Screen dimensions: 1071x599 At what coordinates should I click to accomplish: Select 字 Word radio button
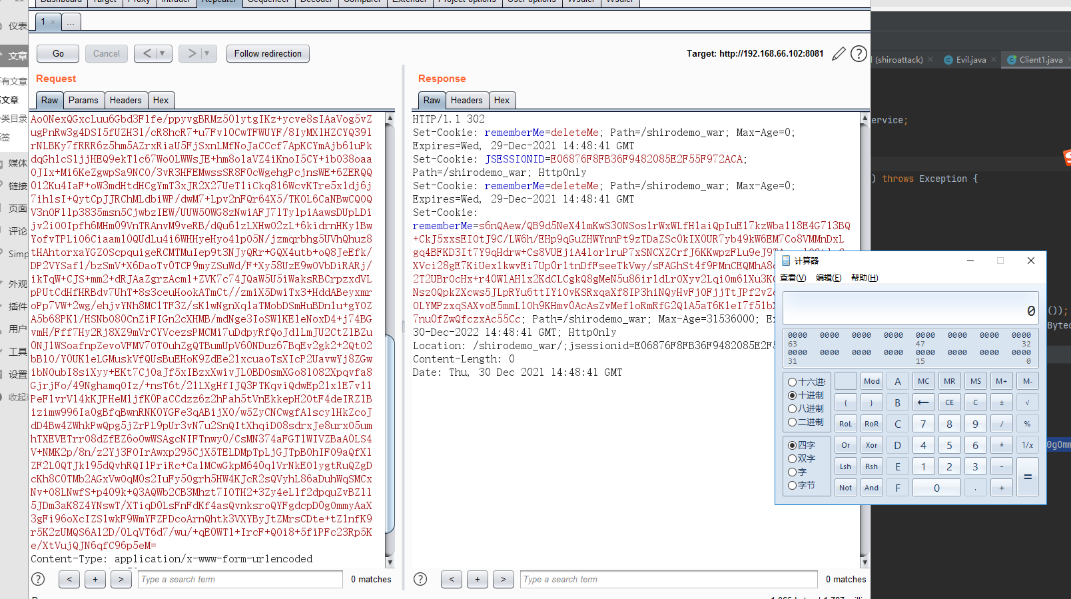pyautogui.click(x=792, y=472)
